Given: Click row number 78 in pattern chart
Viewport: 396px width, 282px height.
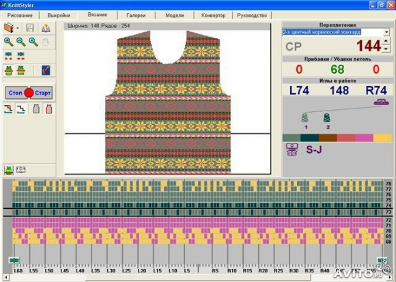Looking at the screenshot, I should pyautogui.click(x=388, y=184).
